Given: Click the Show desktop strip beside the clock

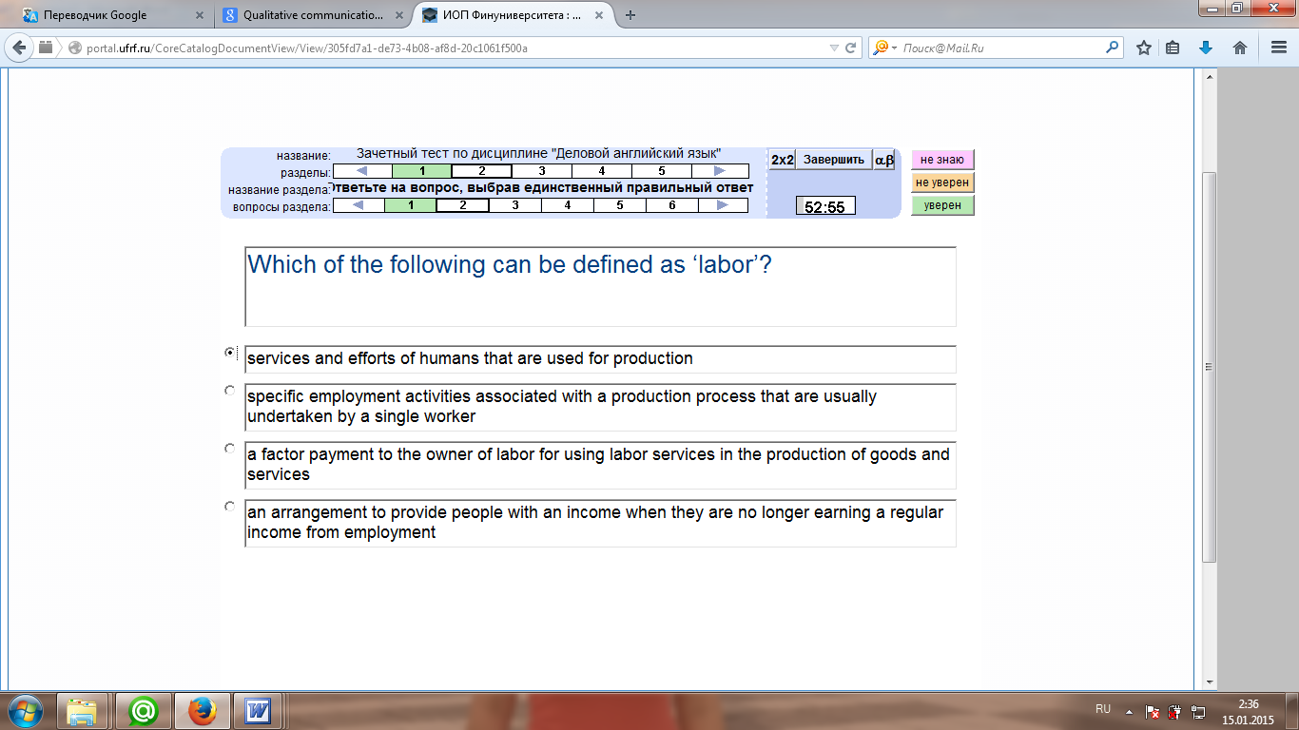Looking at the screenshot, I should click(1292, 711).
